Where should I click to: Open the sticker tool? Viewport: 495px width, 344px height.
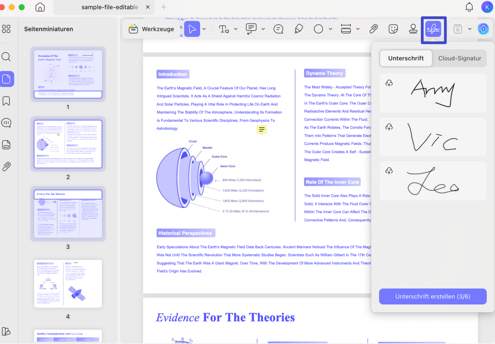coord(393,29)
